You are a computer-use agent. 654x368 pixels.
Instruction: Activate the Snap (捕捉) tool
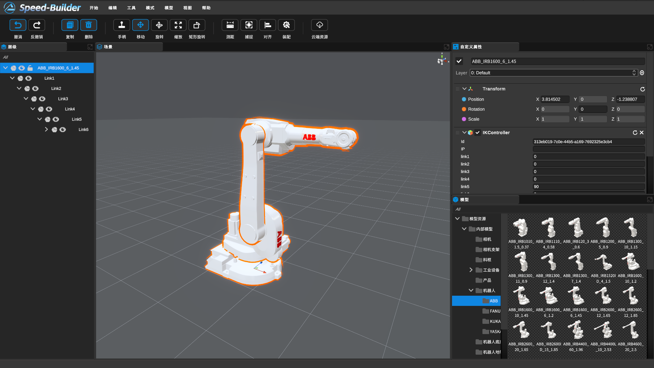[249, 25]
